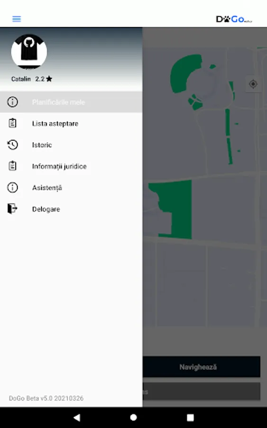The image size is (267, 428).
Task: Tap the hamburger menu icon
Action: 17,19
